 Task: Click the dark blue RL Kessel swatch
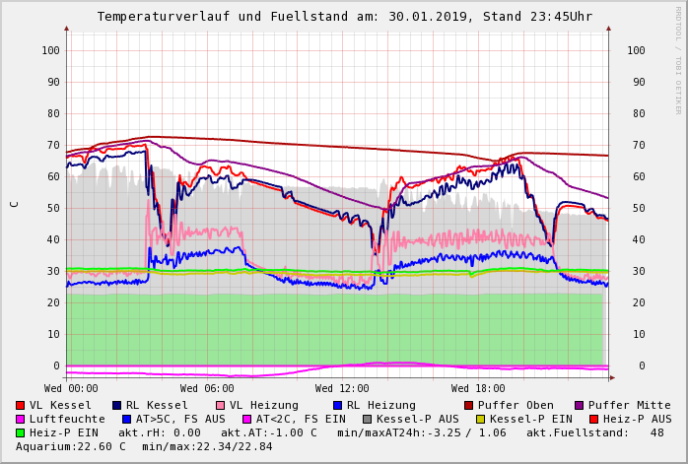coord(117,405)
